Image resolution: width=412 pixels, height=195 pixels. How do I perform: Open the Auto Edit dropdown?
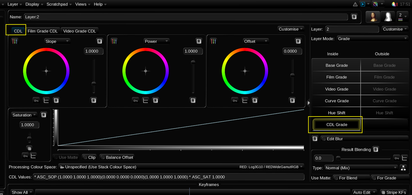coord(364,192)
